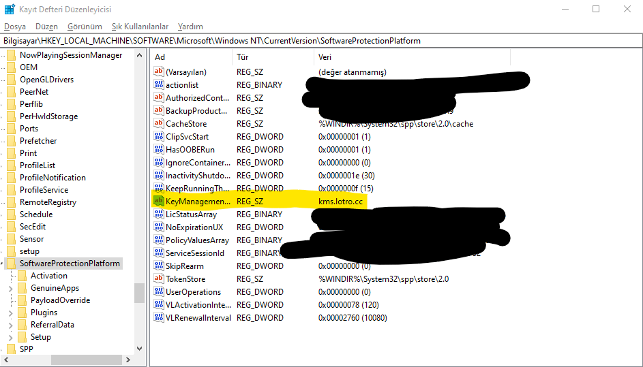Expand the Plugins subkey
The image size is (643, 367).
11,313
